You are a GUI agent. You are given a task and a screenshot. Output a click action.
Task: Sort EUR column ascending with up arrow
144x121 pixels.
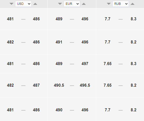[x=84, y=4]
